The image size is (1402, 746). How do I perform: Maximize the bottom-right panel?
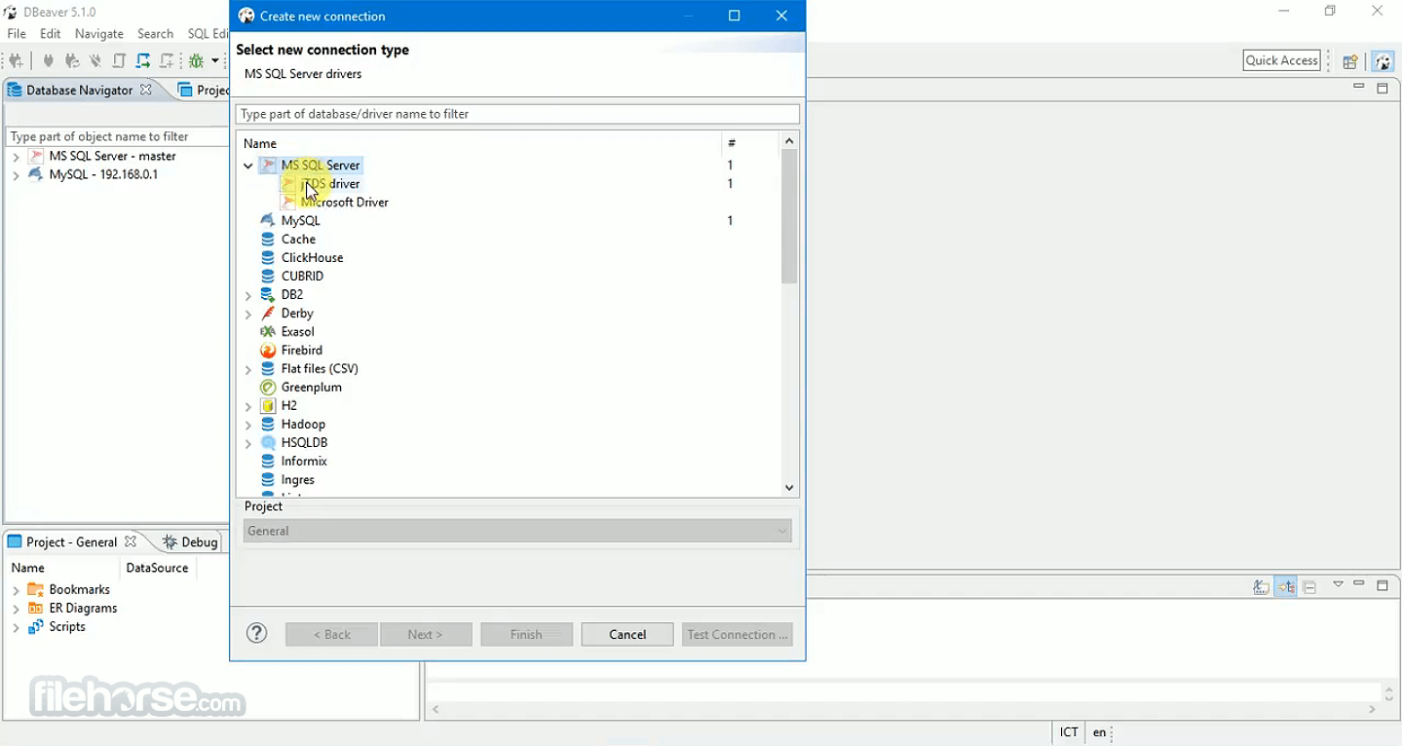[x=1383, y=585]
